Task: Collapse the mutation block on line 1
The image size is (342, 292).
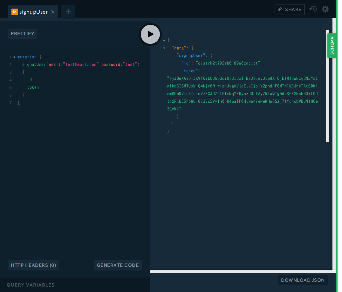Action: click(x=14, y=57)
